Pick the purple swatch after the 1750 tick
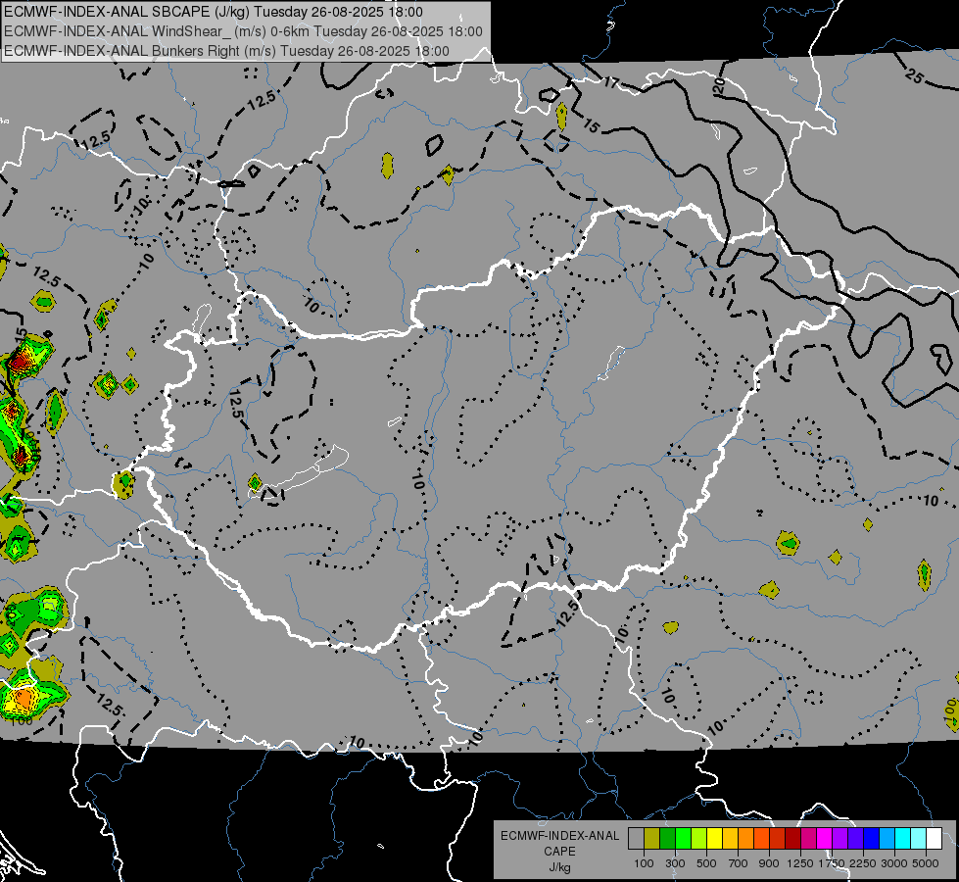This screenshot has height=882, width=959. pyautogui.click(x=840, y=839)
